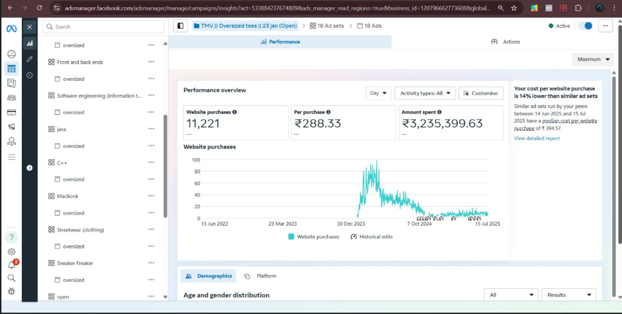This screenshot has width=622, height=314.
Task: Select the Demographics tab
Action: point(208,276)
